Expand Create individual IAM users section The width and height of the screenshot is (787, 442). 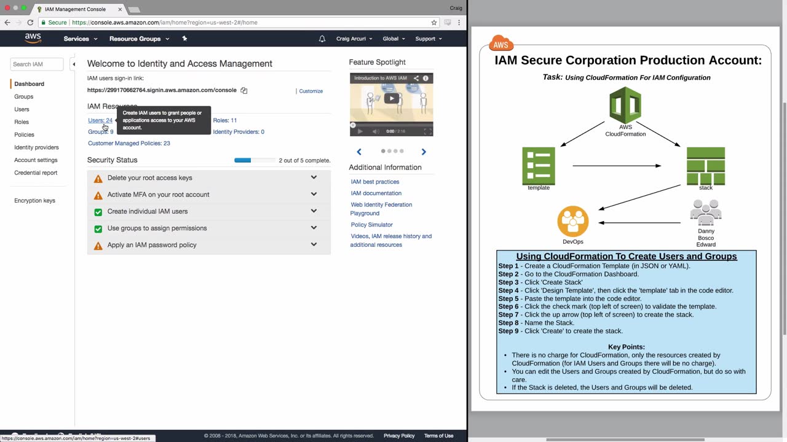[314, 211]
